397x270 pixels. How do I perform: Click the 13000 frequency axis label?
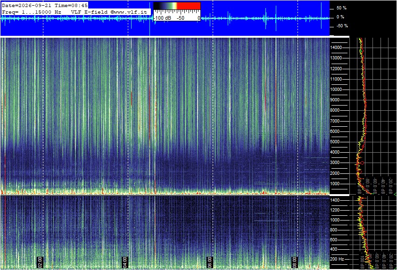337,58
